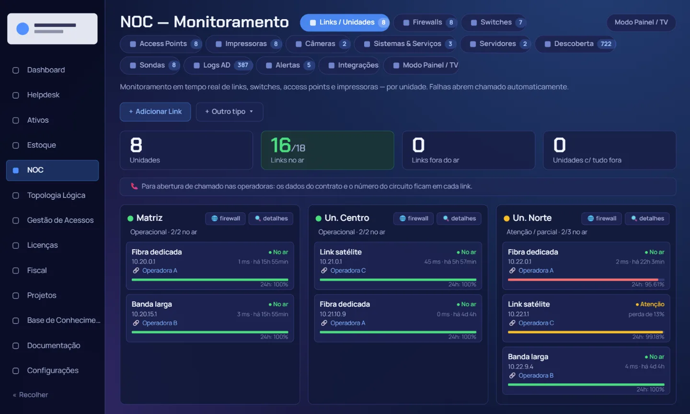690x414 pixels.
Task: Open Topologia Lógica in the sidebar
Action: point(52,195)
